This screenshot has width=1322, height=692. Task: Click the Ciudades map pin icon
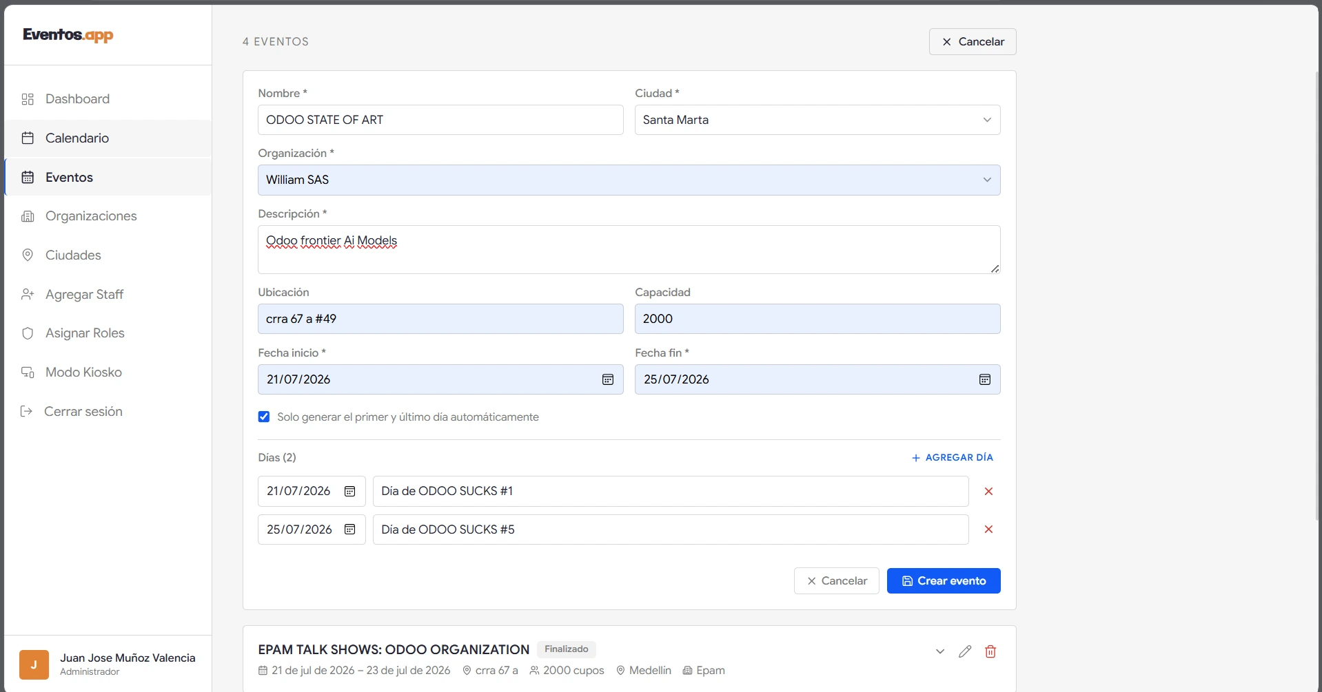click(28, 255)
